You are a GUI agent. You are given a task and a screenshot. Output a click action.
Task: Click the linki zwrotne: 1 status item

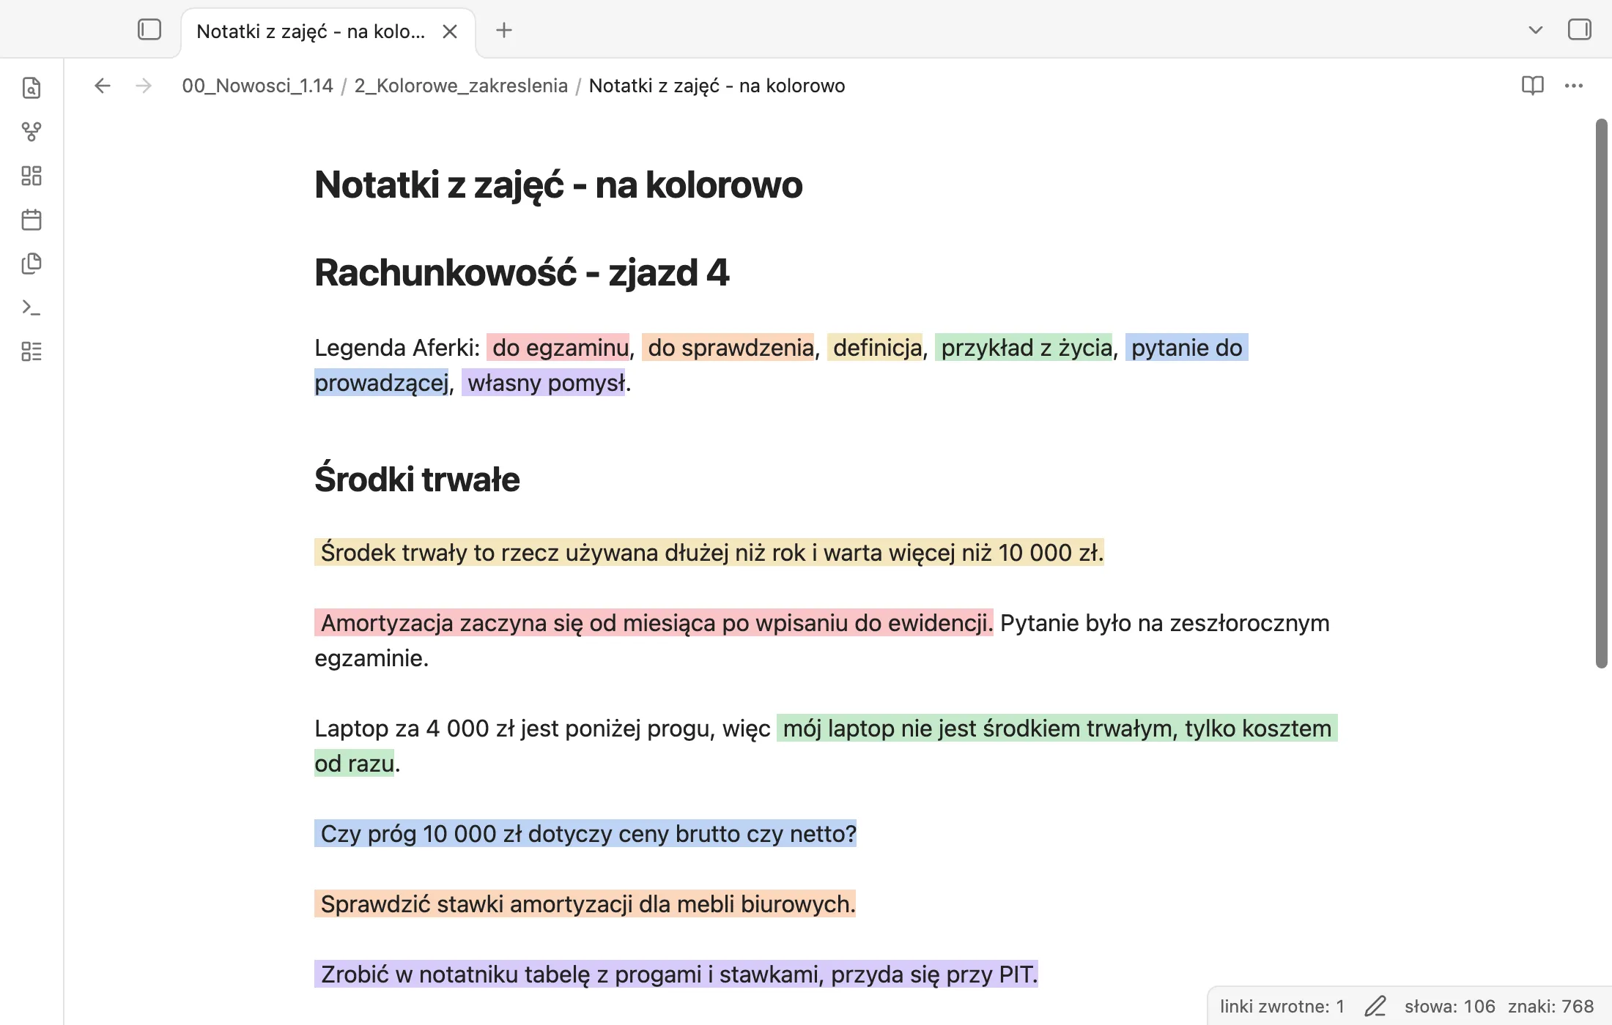[1282, 1006]
